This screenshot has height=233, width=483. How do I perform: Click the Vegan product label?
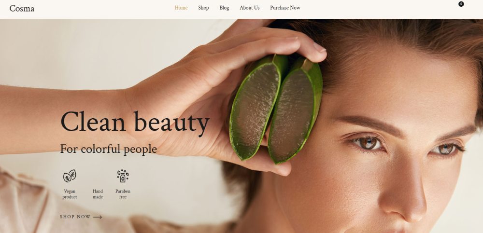coord(70,194)
